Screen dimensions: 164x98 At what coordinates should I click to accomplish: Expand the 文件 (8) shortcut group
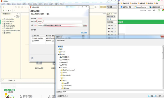(112, 25)
